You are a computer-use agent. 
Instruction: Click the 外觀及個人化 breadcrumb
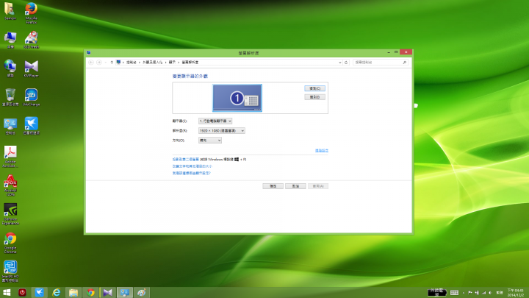point(153,62)
